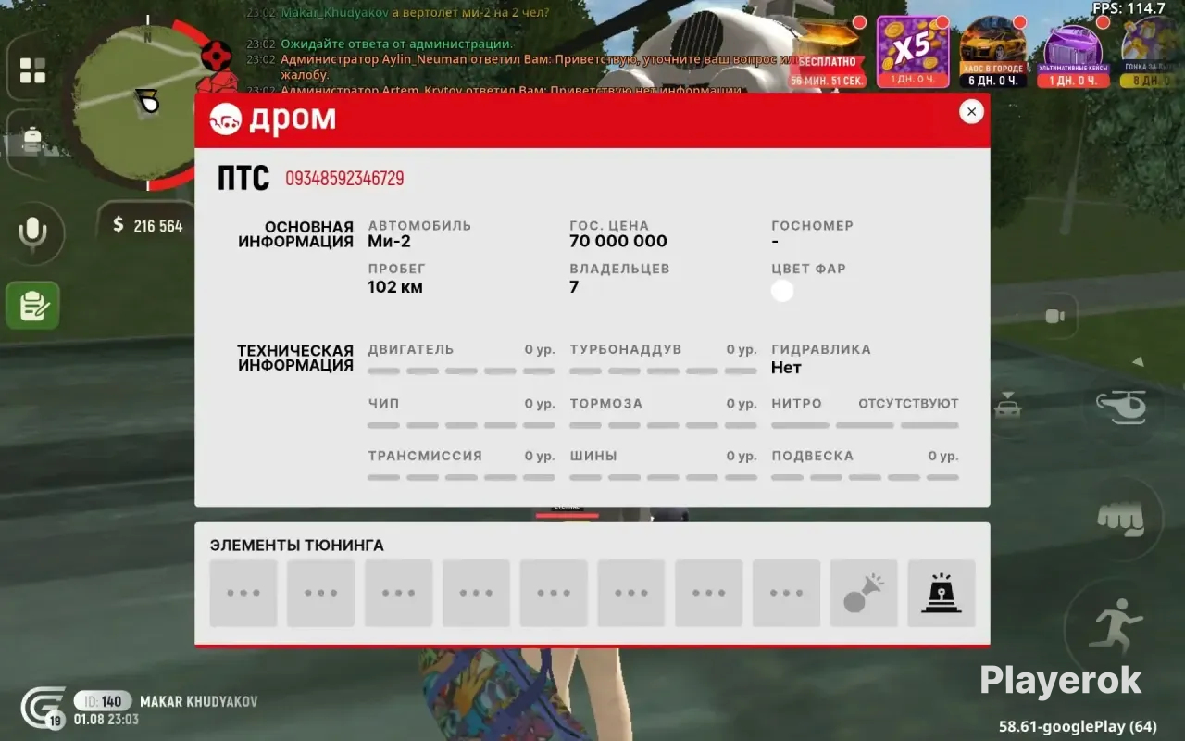Tap the car icon button

pyautogui.click(x=1007, y=406)
